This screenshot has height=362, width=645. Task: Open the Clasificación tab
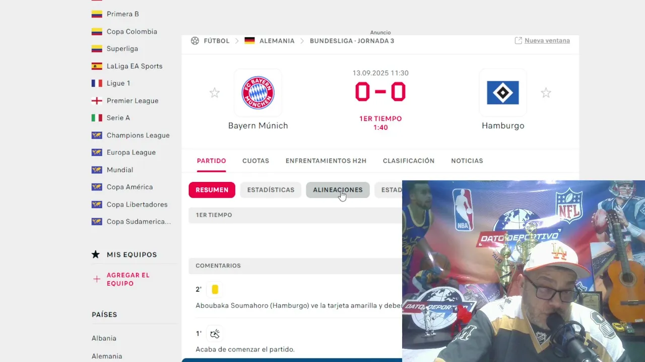(x=409, y=161)
